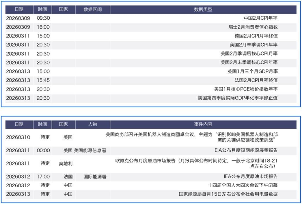Image resolution: width=302 pixels, height=204 pixels.
Task: Click the 数据类型 column header
Action: (203, 9)
